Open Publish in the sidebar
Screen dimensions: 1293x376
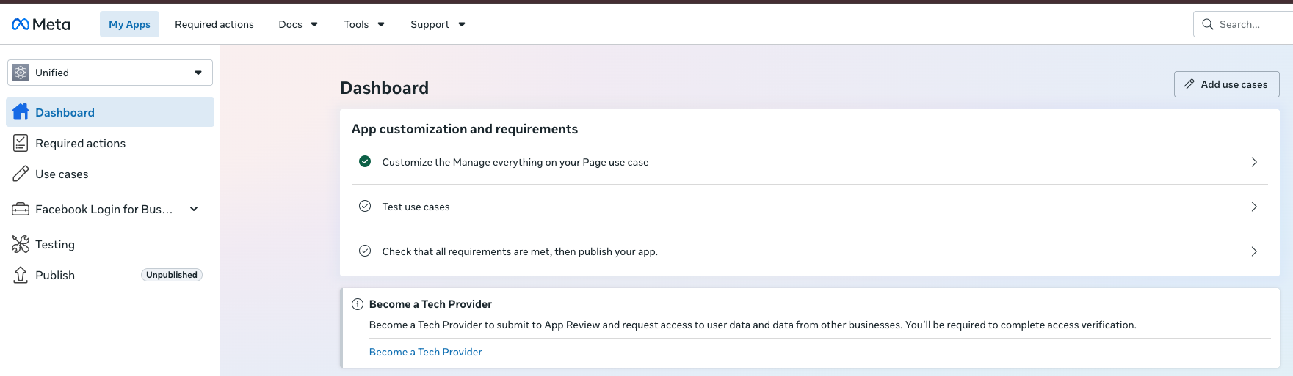click(110, 275)
